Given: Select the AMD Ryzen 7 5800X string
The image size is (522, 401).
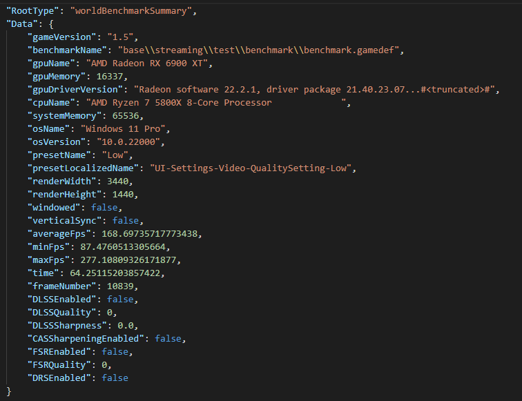Looking at the screenshot, I should click(216, 103).
